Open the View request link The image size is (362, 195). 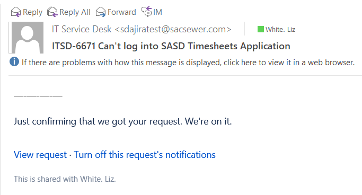(40, 155)
